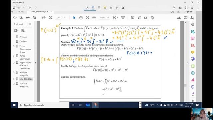Viewport: 213px width, 120px height.
Task: Go to previous PDF page
Action: (44, 18)
